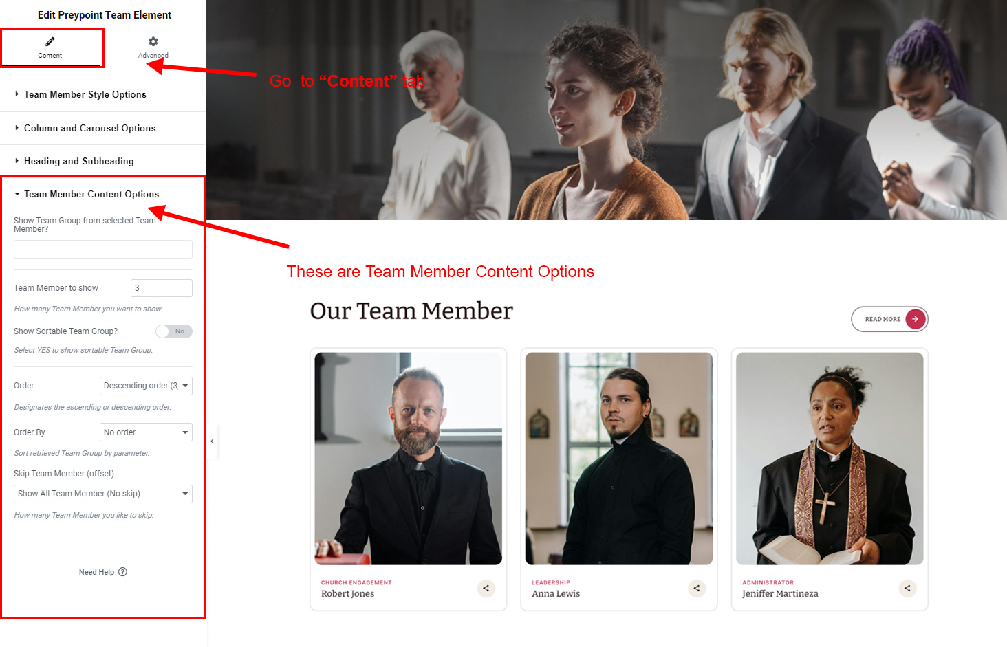Open Skip Team Member offset dropdown
1007x647 pixels.
coord(103,494)
